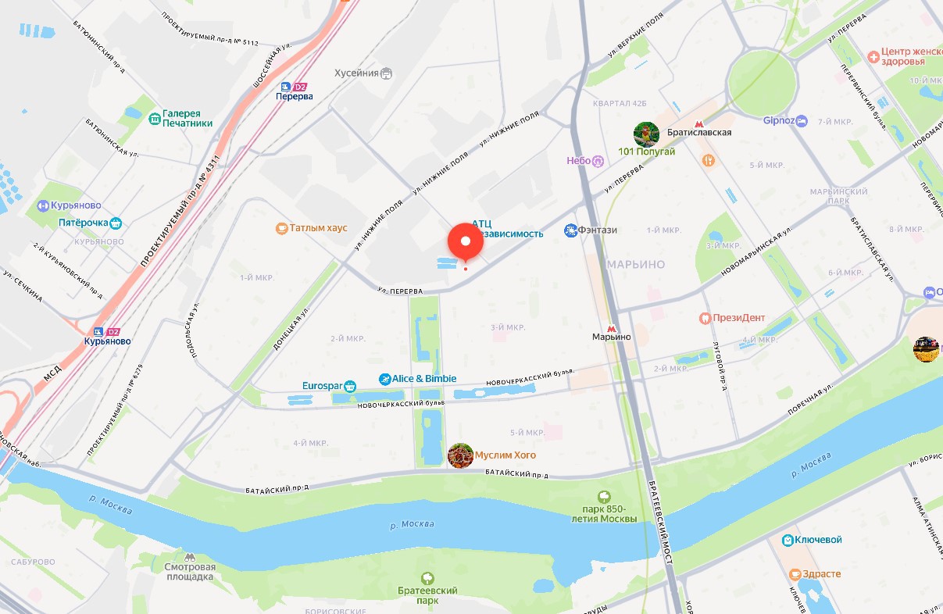Open the Курьяново D2 station marker
This screenshot has width=943, height=614.
point(107,332)
